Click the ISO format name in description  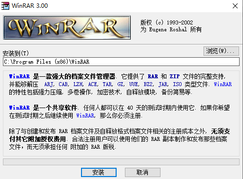[177, 84]
